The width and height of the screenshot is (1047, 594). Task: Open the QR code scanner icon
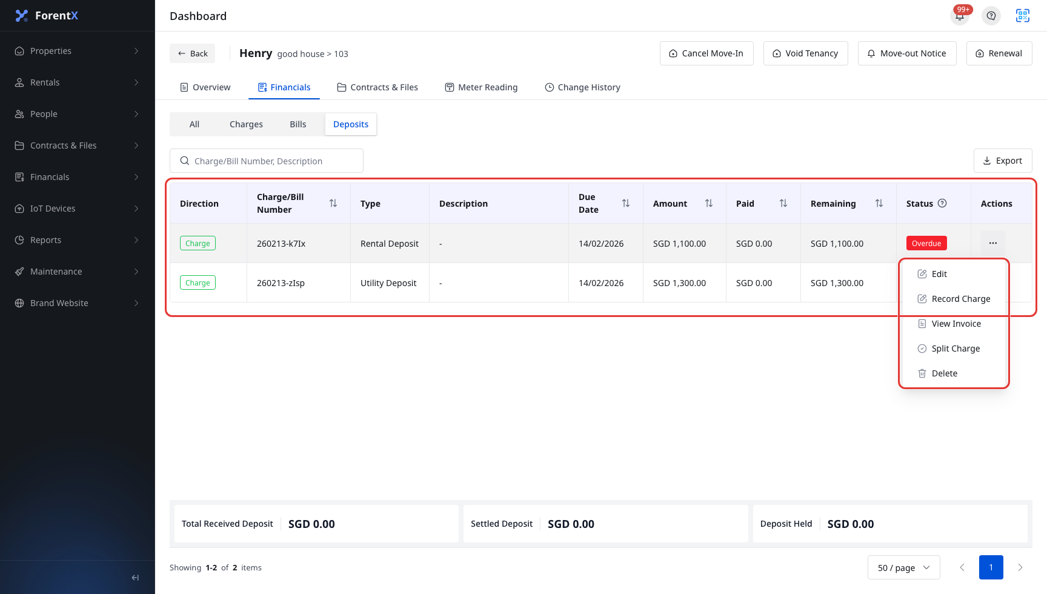pyautogui.click(x=1023, y=16)
